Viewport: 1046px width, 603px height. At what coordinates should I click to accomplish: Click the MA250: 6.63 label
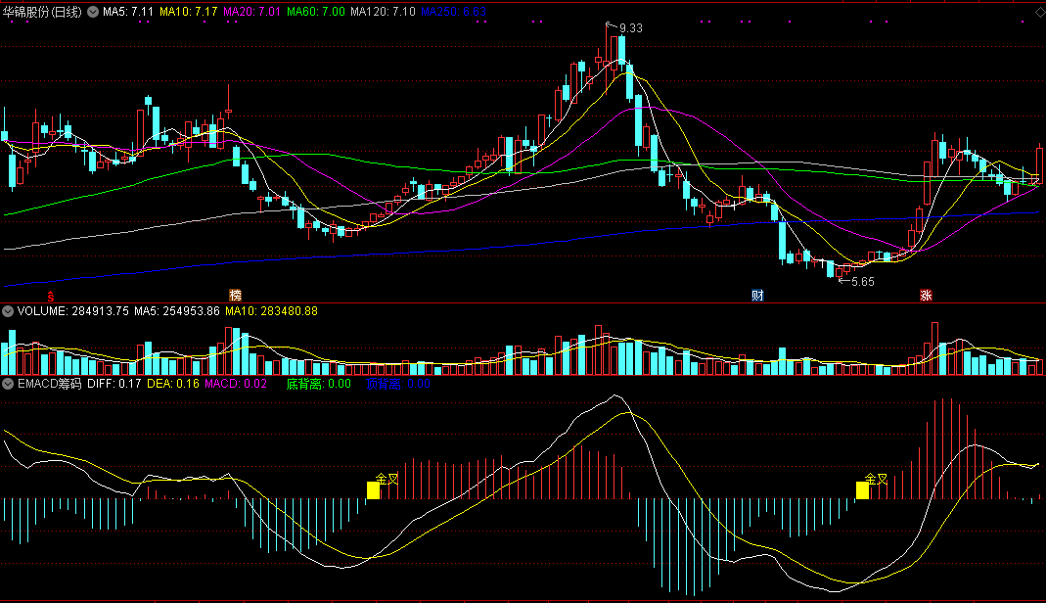454,12
